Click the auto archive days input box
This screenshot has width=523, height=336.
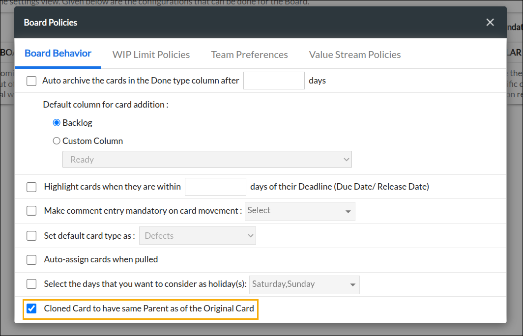274,81
